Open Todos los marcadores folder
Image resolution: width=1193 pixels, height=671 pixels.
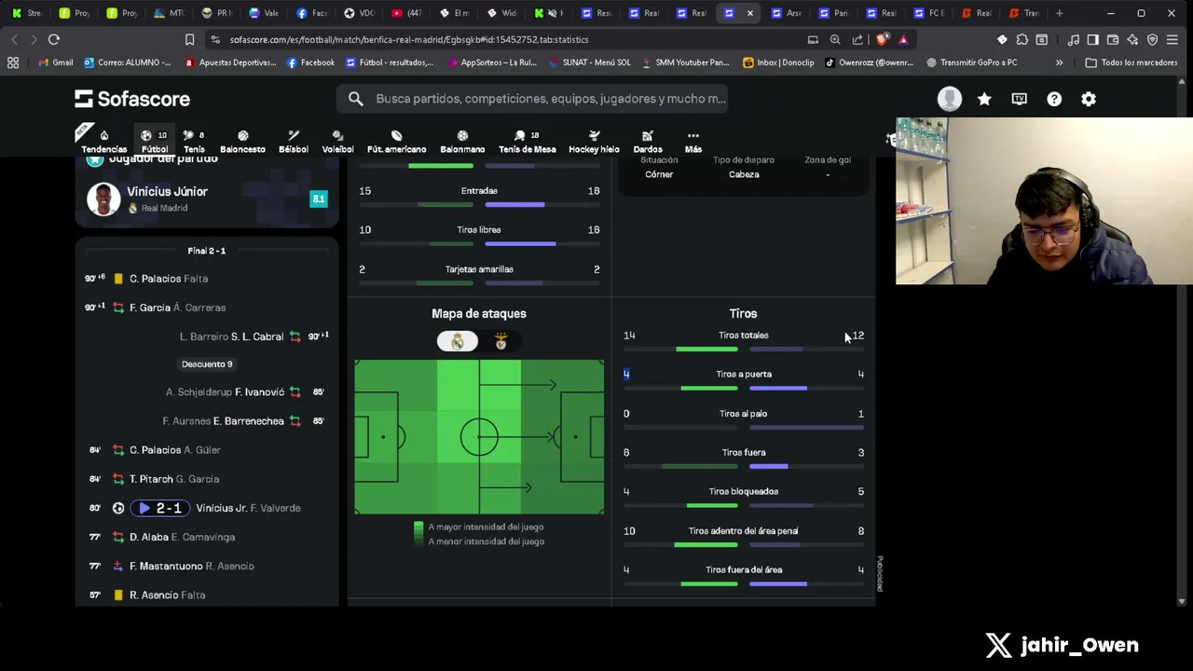(x=1131, y=62)
